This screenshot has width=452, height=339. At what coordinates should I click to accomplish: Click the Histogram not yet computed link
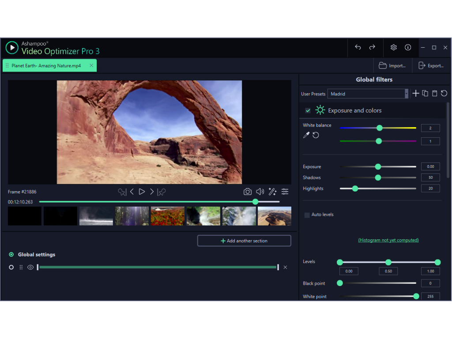pyautogui.click(x=388, y=240)
